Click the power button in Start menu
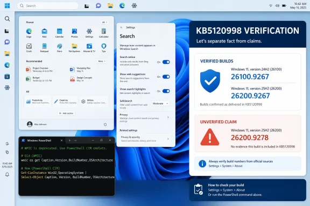 [105, 124]
